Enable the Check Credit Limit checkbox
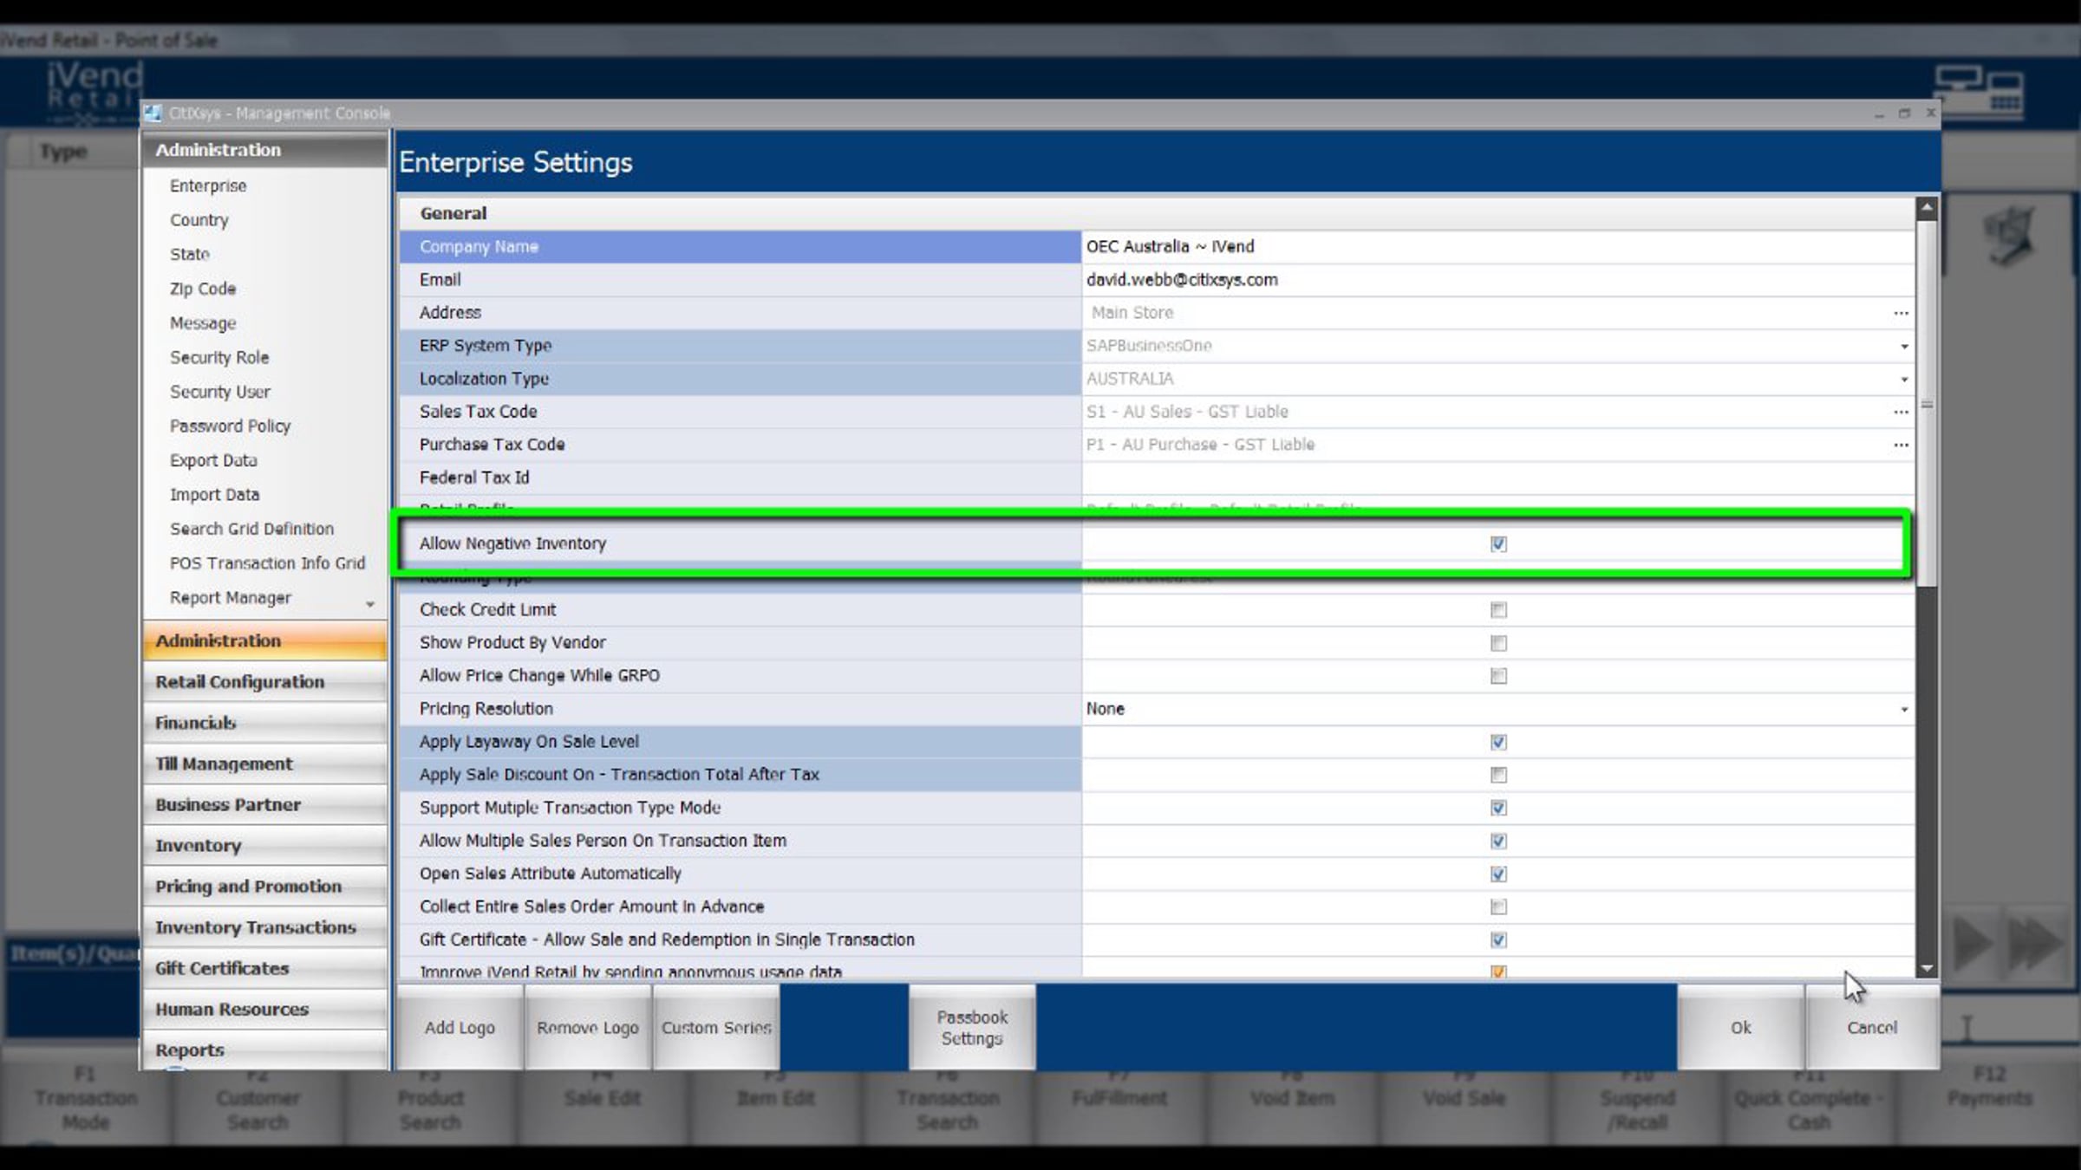This screenshot has width=2081, height=1170. tap(1498, 610)
